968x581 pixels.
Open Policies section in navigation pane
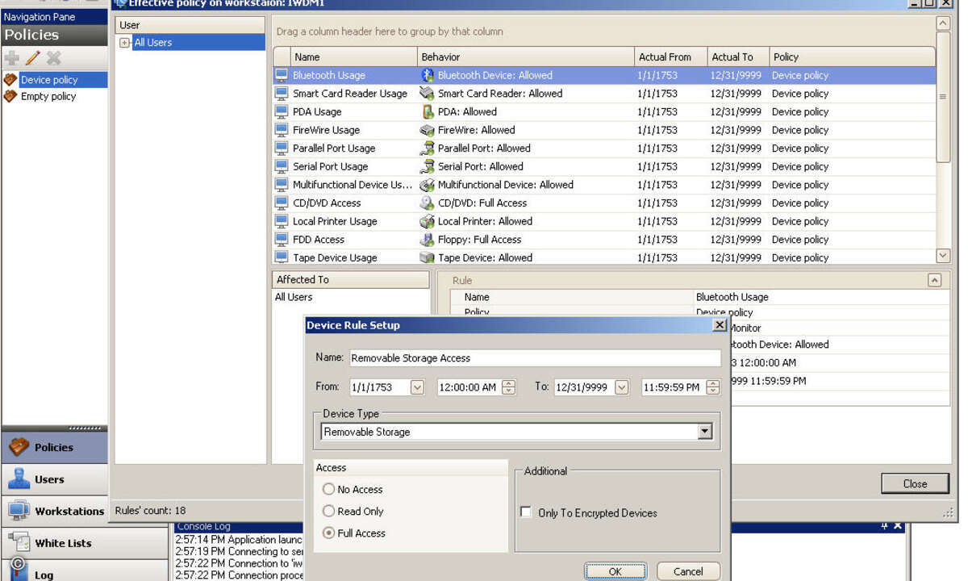click(54, 447)
